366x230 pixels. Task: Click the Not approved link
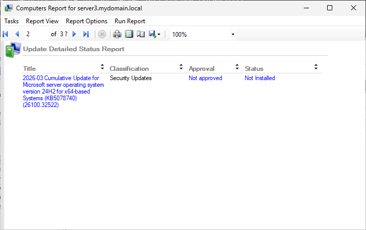pos(205,78)
